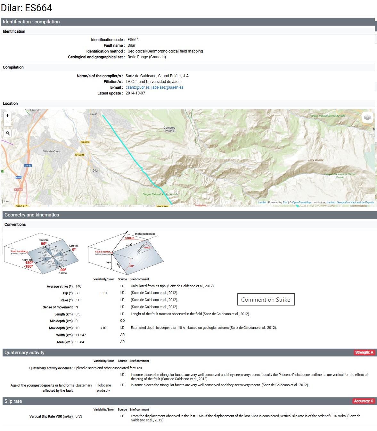
Task: Click the Location subsection heading
Action: 10,103
